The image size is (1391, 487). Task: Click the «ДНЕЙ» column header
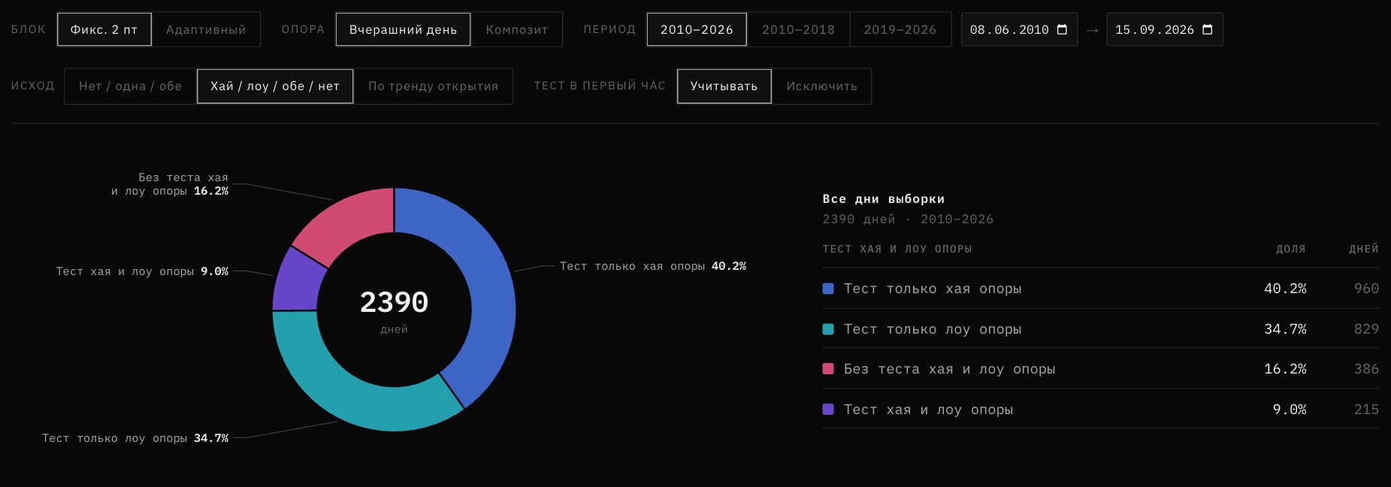pos(1364,249)
